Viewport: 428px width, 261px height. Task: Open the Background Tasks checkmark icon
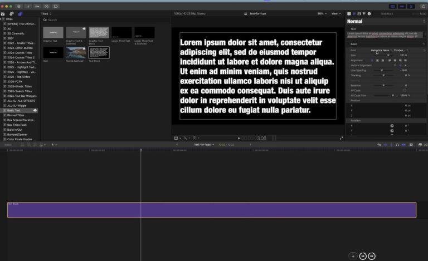click(46, 6)
